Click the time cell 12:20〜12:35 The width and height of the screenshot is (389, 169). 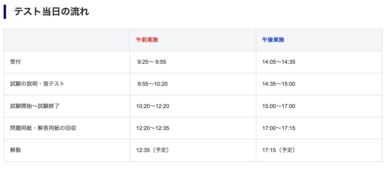[x=152, y=128]
